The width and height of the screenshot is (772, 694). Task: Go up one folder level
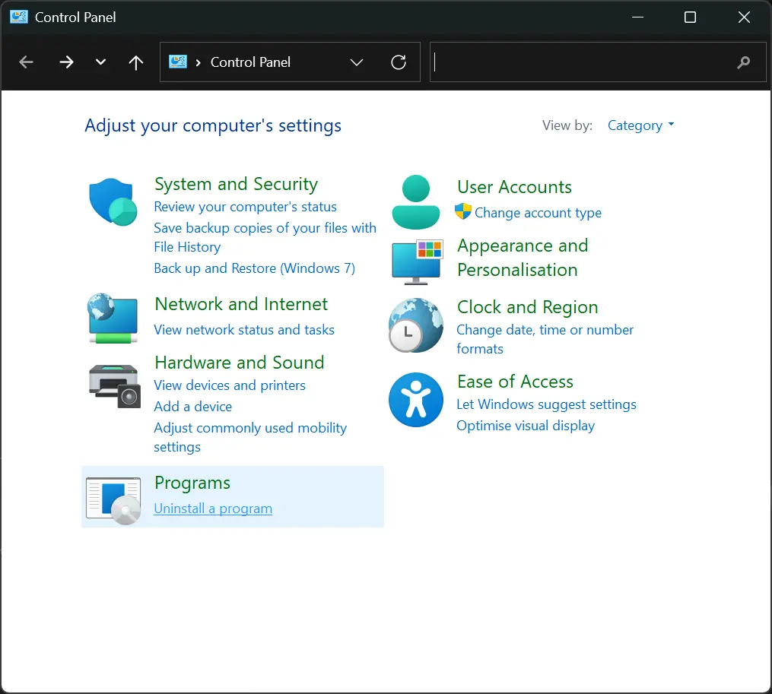tap(136, 62)
